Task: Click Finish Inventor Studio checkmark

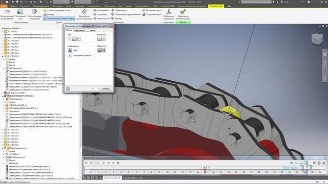Action: (183, 14)
